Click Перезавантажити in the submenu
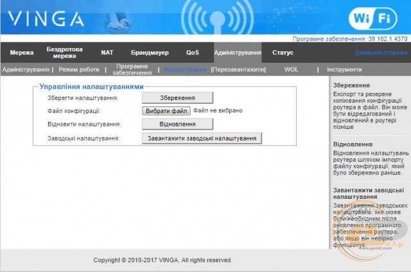The height and width of the screenshot is (272, 411). pyautogui.click(x=238, y=69)
